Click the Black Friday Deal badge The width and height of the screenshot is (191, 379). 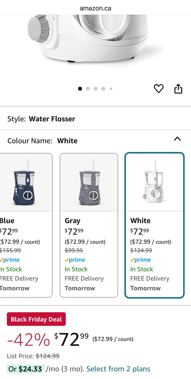coord(36,319)
